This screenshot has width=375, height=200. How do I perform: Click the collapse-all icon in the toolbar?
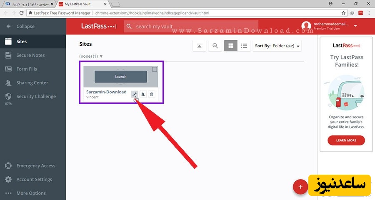(199, 46)
